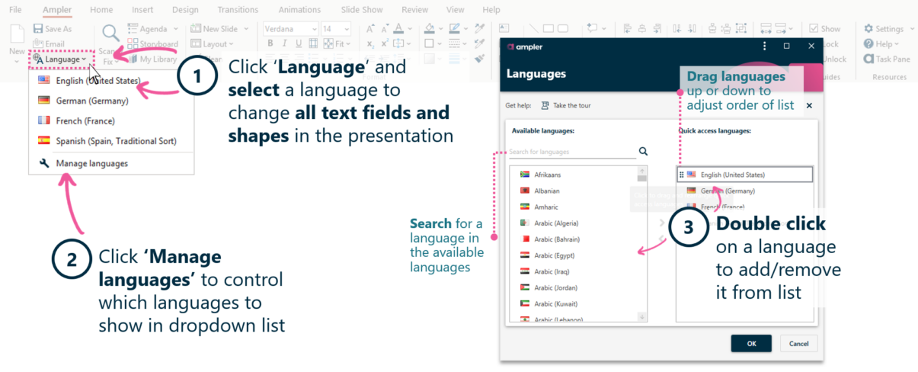Select English (United States) in quick access list
The image size is (918, 372).
[744, 175]
